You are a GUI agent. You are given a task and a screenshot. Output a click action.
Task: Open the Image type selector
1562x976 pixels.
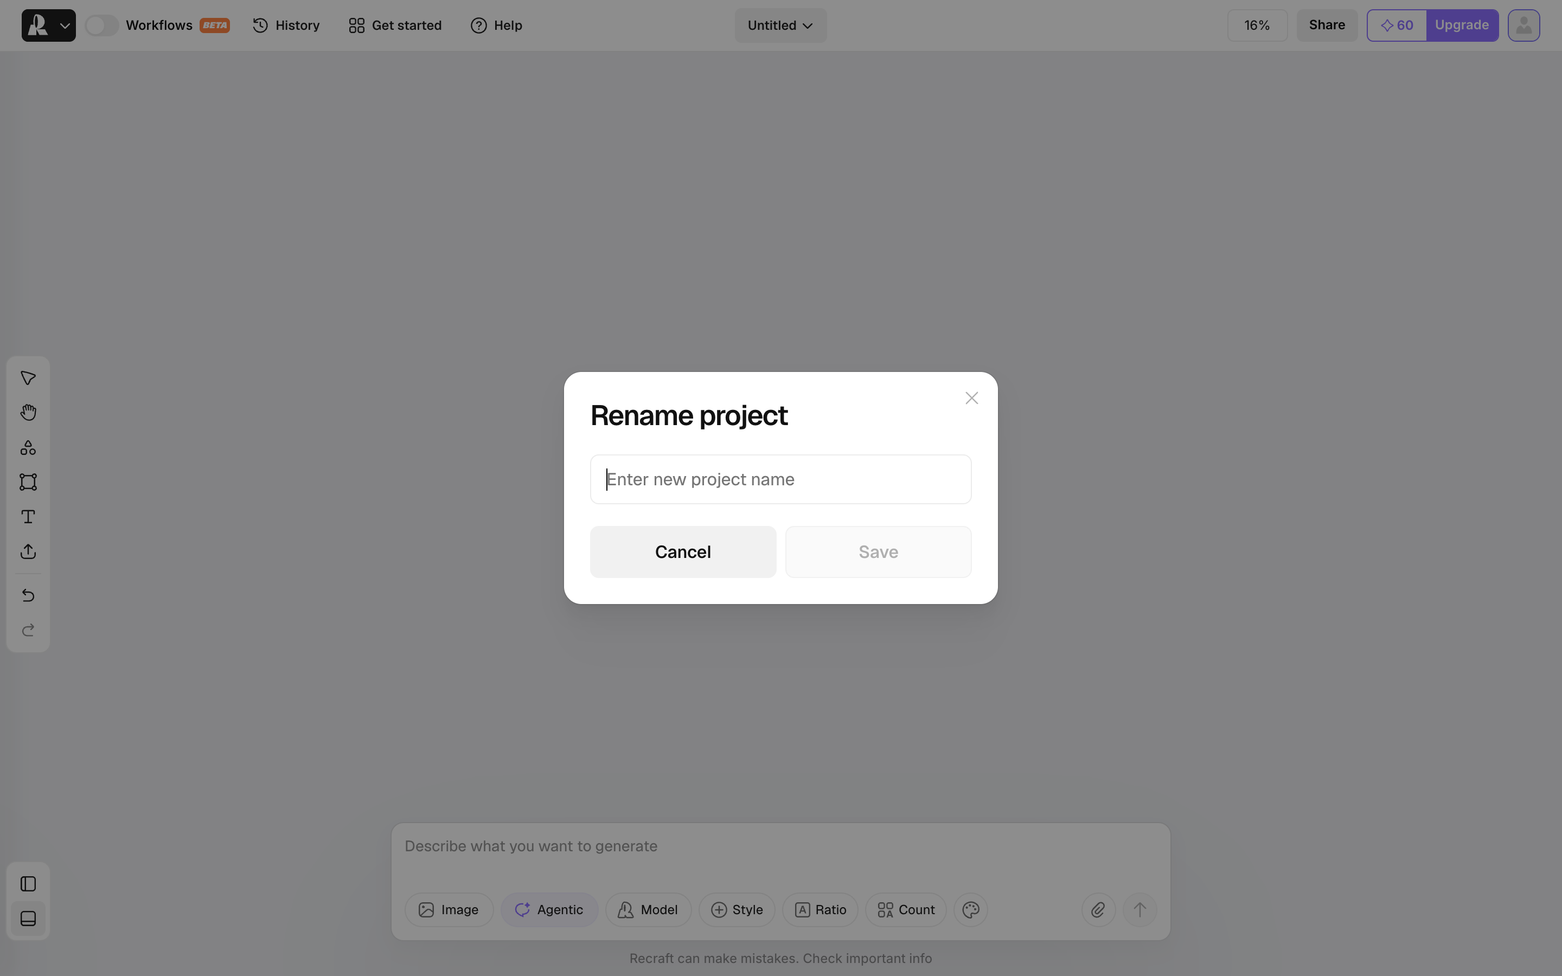pos(449,909)
